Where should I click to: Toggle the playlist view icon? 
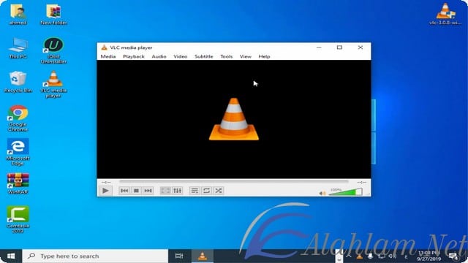click(195, 191)
